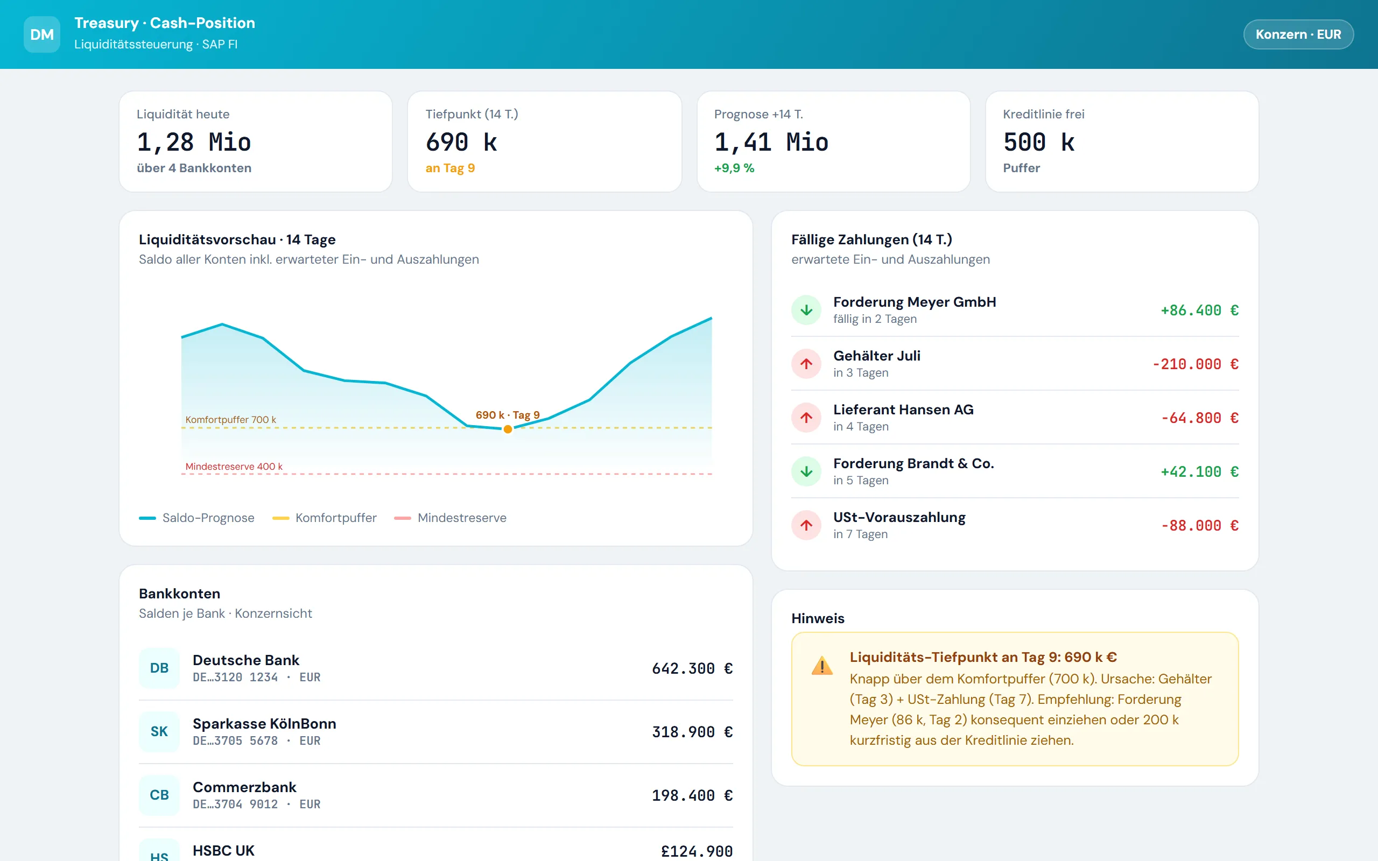Click the CB badge for Commerzbank
Viewport: 1378px width, 861px height.
click(x=159, y=795)
